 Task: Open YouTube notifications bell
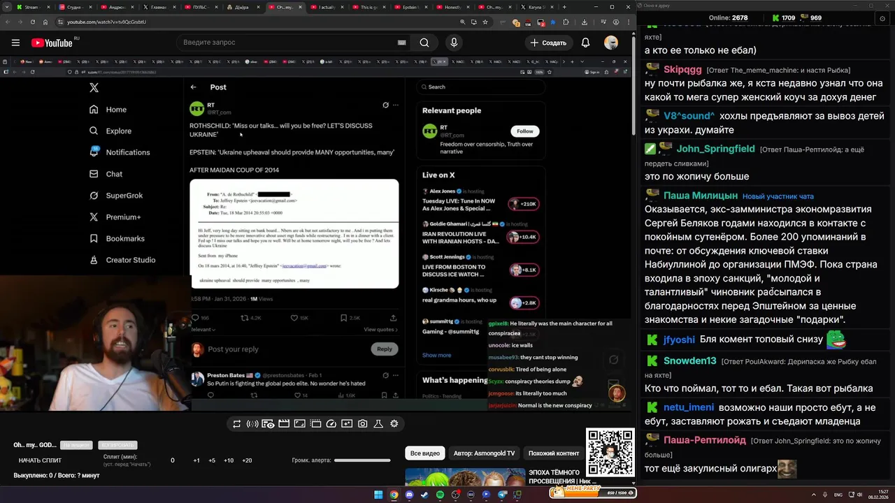(586, 43)
